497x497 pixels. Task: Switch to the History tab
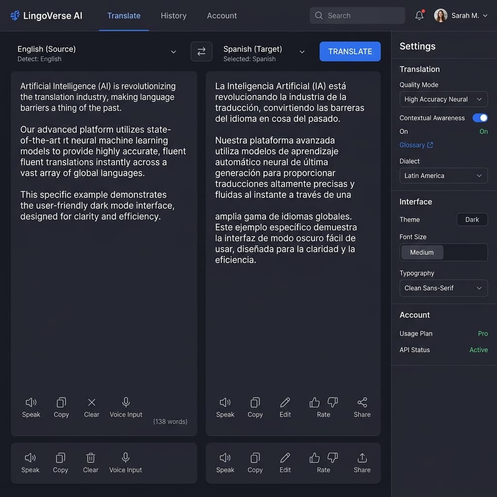click(x=173, y=16)
